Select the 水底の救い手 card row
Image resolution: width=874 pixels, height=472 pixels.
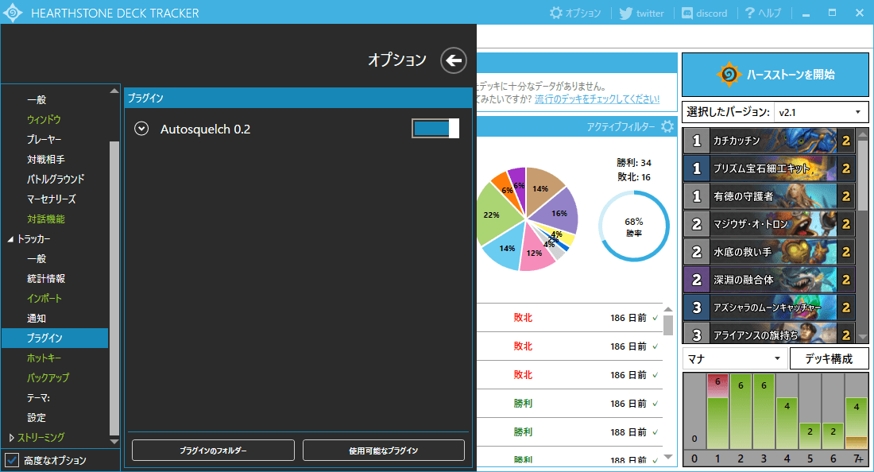coord(769,252)
